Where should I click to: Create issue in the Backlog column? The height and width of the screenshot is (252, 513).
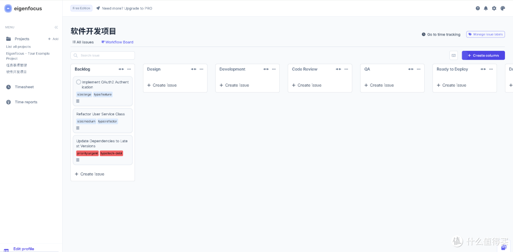coord(90,174)
